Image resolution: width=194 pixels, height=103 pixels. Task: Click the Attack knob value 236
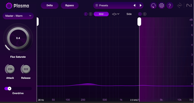pyautogui.click(x=10, y=69)
